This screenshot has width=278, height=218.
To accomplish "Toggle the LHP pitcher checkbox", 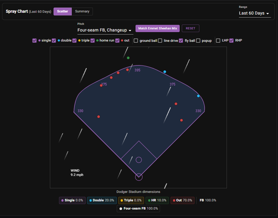I will click(218, 41).
